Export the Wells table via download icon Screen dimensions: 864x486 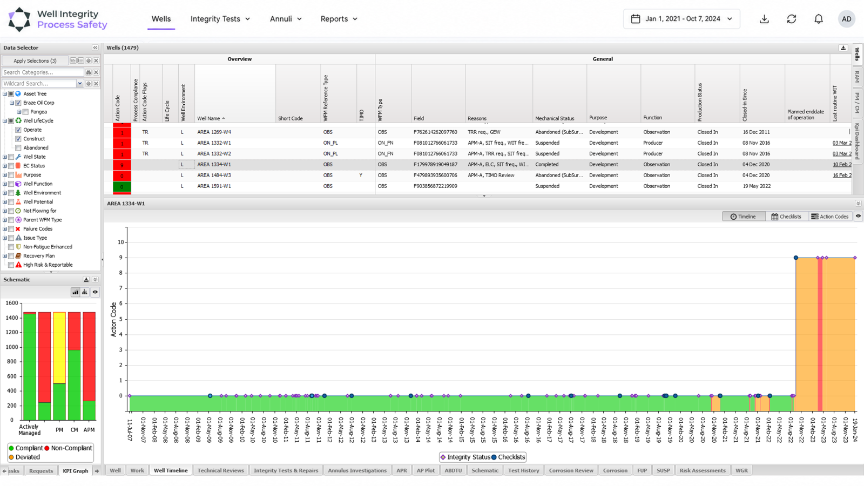coord(843,48)
